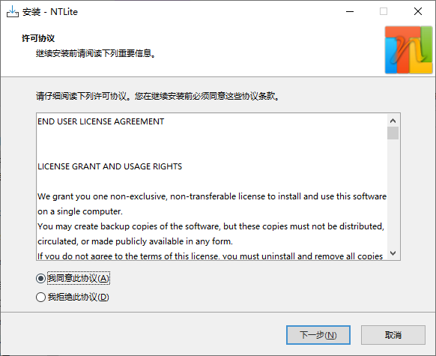This screenshot has height=356, width=436.
Task: Click the 安装 - NTLite window title
Action: 50,12
